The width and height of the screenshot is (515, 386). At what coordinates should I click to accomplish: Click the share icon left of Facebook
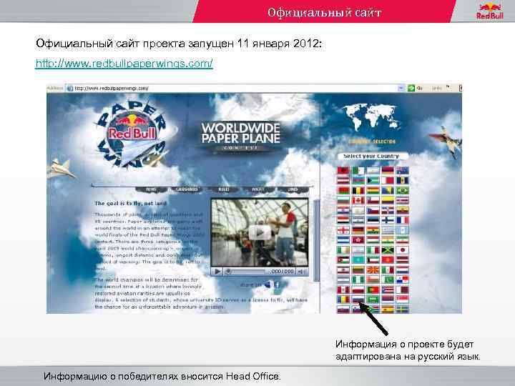268,284
